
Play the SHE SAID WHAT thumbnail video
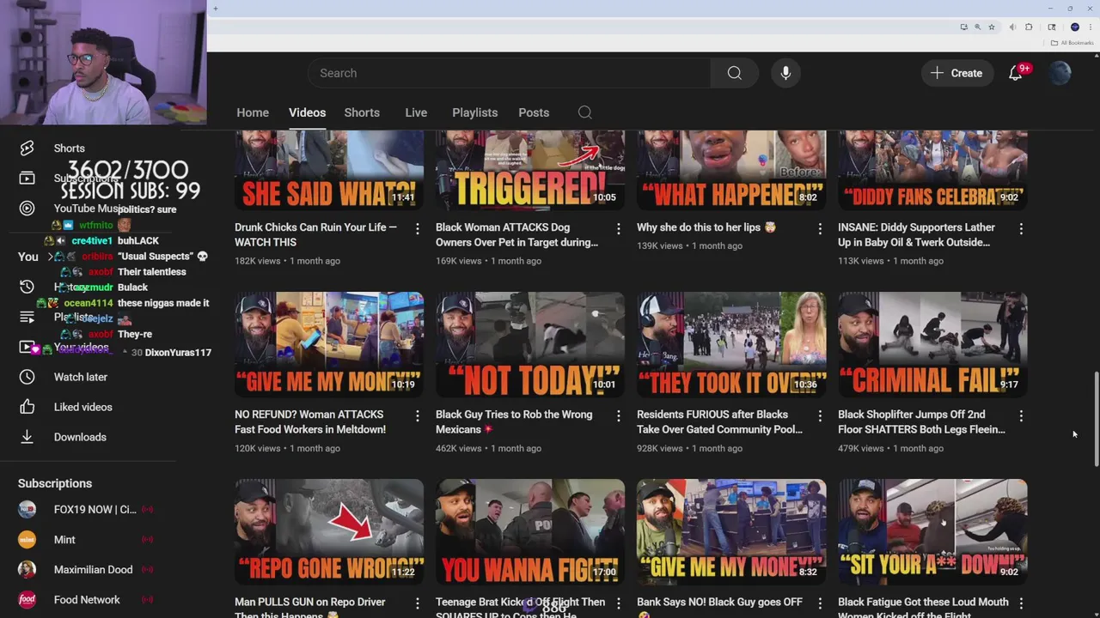click(329, 170)
